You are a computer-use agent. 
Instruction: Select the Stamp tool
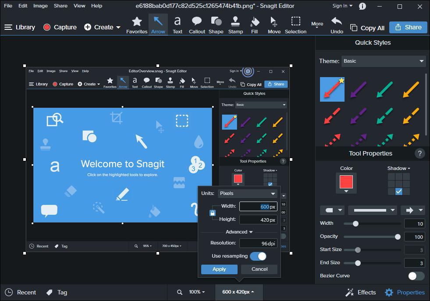point(235,25)
